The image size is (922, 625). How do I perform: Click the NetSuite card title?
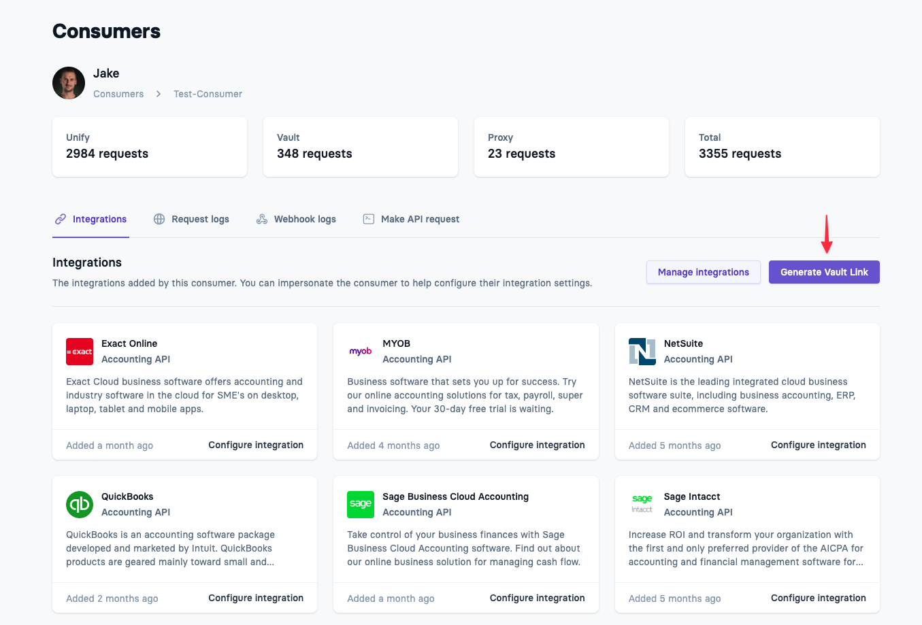(x=683, y=343)
